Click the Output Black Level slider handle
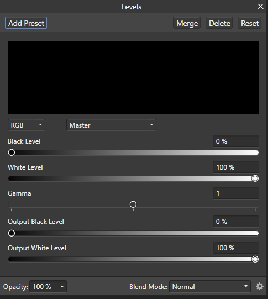268x299 pixels. pyautogui.click(x=12, y=233)
